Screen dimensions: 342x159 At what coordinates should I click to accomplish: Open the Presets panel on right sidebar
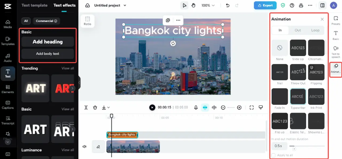point(336,21)
